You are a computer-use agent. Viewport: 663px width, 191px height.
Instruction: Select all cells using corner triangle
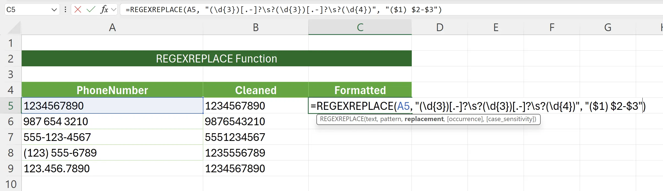click(x=14, y=28)
